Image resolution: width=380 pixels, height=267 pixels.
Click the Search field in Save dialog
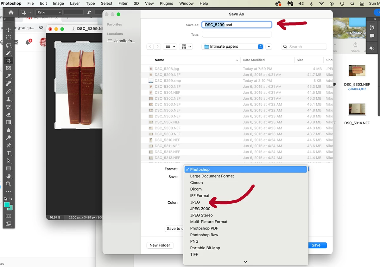coord(304,46)
